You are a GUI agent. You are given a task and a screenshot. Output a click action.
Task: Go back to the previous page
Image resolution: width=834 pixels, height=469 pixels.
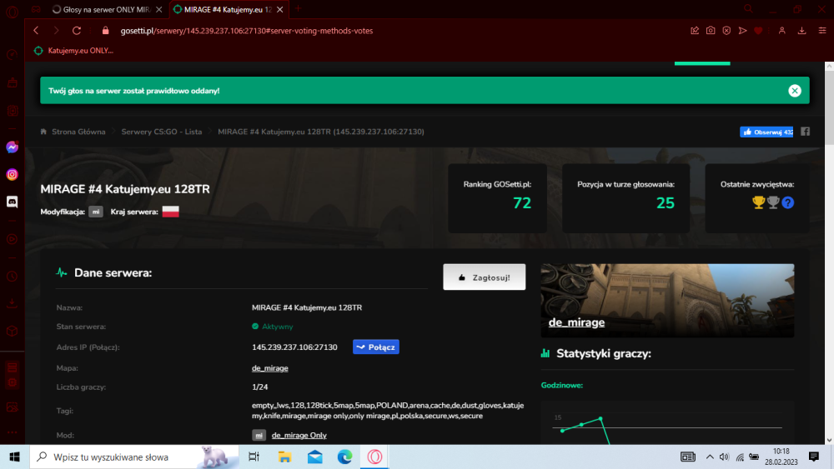(x=36, y=31)
